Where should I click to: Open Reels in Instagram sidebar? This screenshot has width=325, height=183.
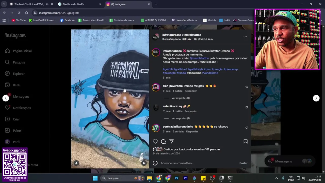point(13,85)
